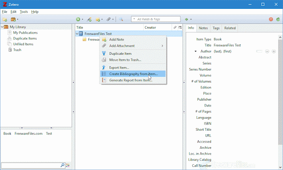Open the New Library dropdown arrow
The height and width of the screenshot is (170, 283).
pos(18,19)
